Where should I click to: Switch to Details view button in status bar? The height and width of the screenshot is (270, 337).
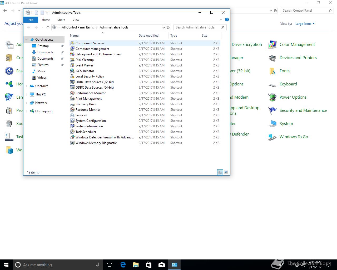click(220, 172)
